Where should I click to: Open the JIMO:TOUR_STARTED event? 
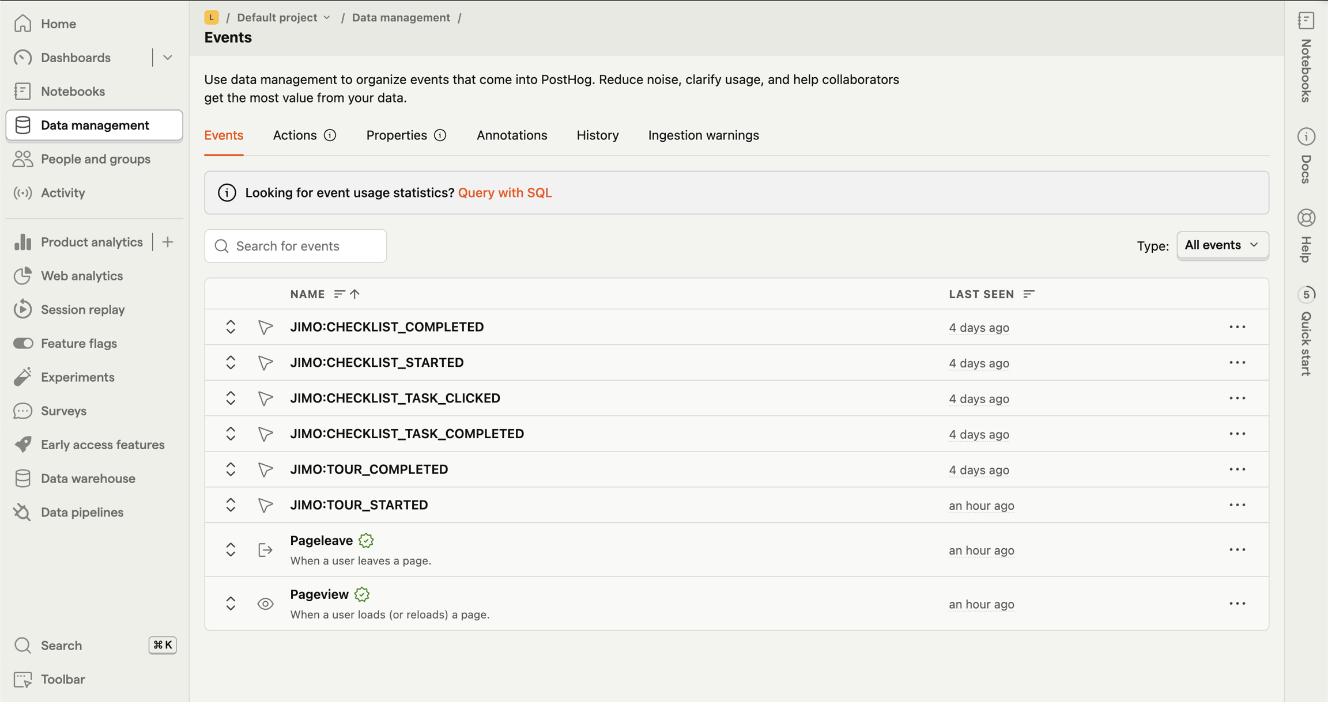coord(359,505)
